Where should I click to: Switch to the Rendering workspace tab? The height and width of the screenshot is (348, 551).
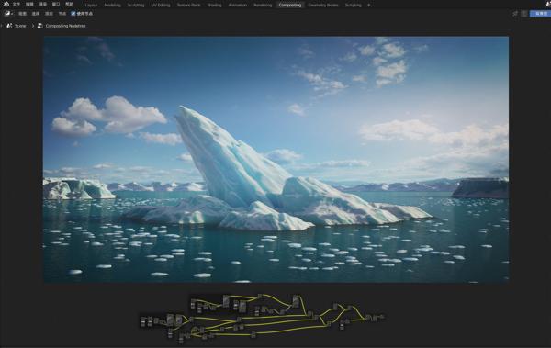pos(263,5)
